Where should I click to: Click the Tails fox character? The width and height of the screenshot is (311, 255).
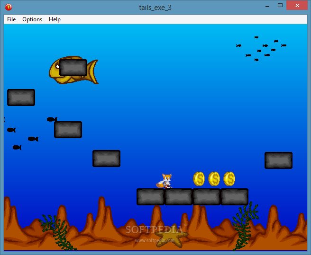pyautogui.click(x=165, y=181)
